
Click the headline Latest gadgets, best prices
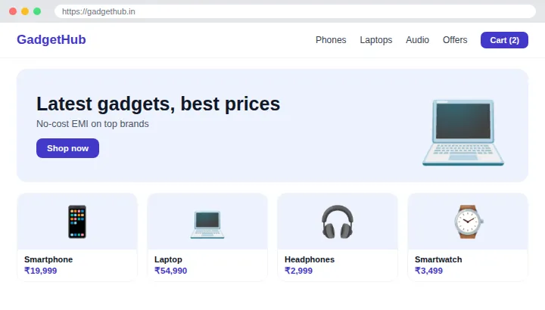point(158,104)
